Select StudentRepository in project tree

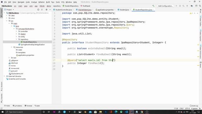pos(30,42)
